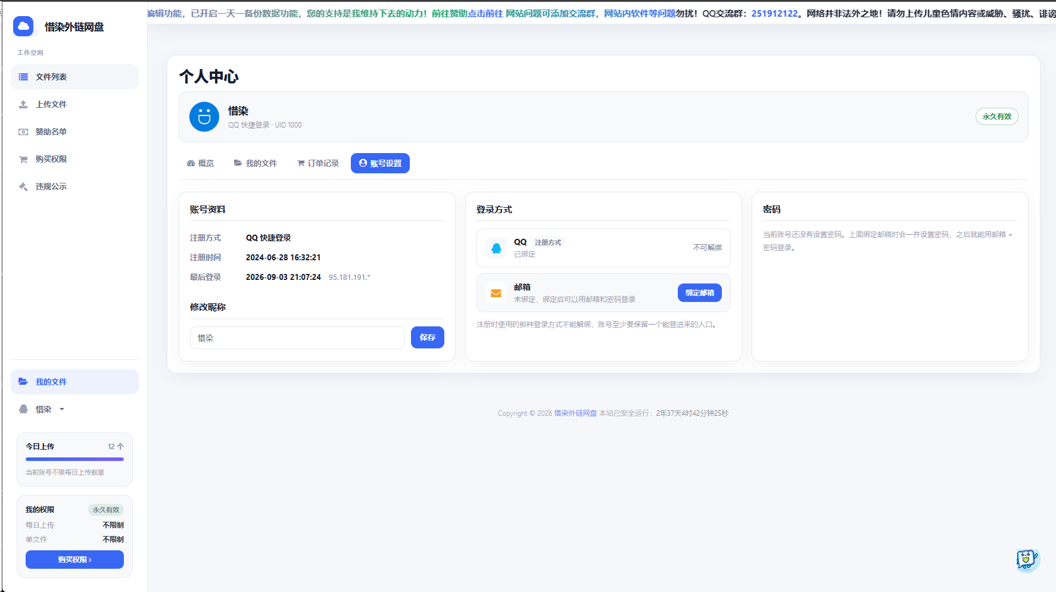Click the 前往赞助点击前往 announcement link
This screenshot has height=592, width=1056.
coord(467,14)
